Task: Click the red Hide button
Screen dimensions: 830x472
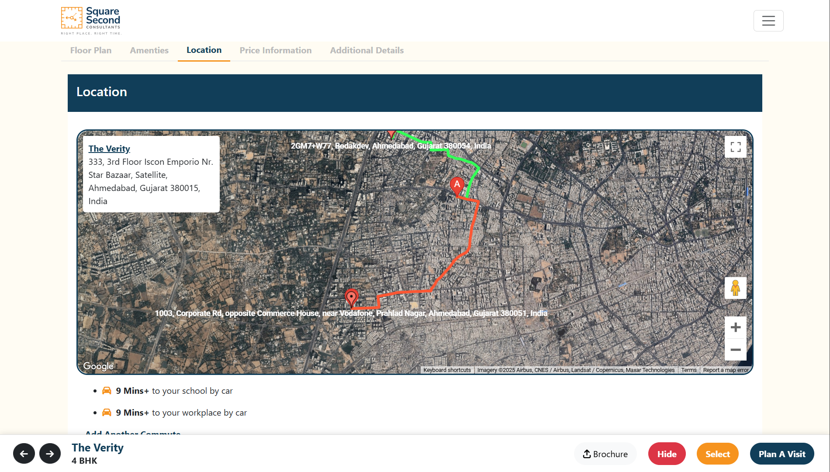Action: coord(667,454)
